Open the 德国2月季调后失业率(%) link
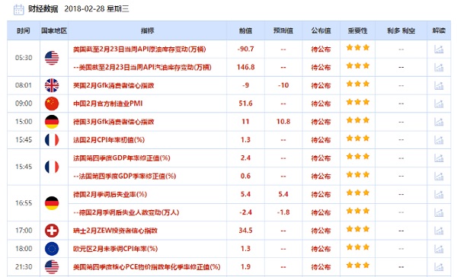This screenshot has width=457, height=277. point(110,194)
